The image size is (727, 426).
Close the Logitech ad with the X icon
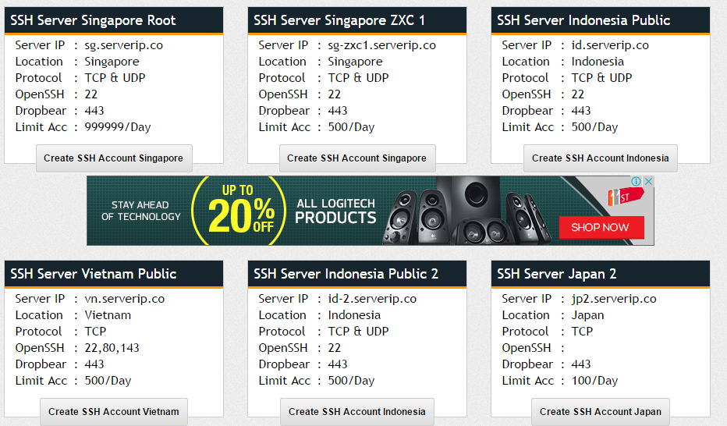(x=647, y=181)
